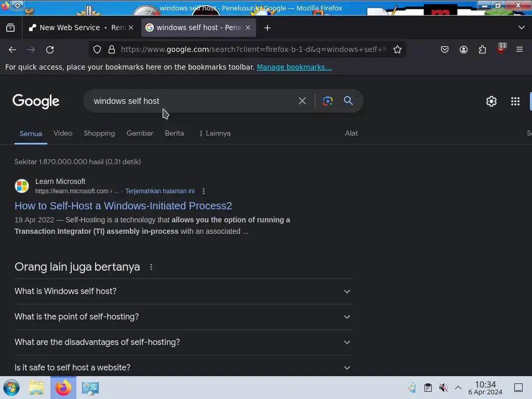This screenshot has height=399, width=532.
Task: Switch to Shopping results
Action: point(99,134)
